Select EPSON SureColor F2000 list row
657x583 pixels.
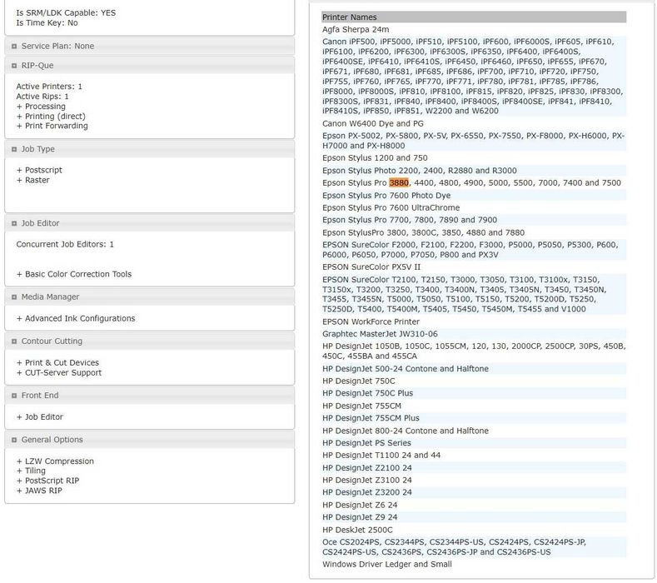474,250
